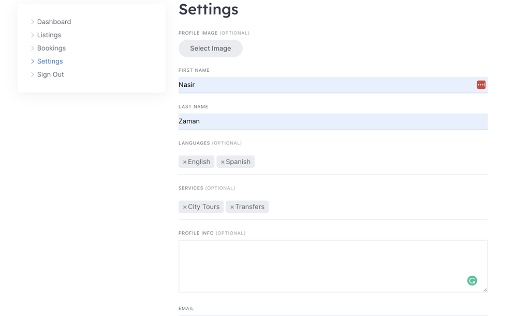530x316 pixels.
Task: Click the chevron beside Sign Out
Action: pyautogui.click(x=32, y=74)
